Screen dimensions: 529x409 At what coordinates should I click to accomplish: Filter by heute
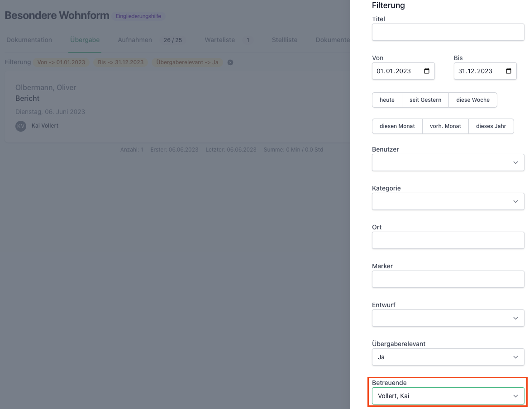click(x=387, y=100)
